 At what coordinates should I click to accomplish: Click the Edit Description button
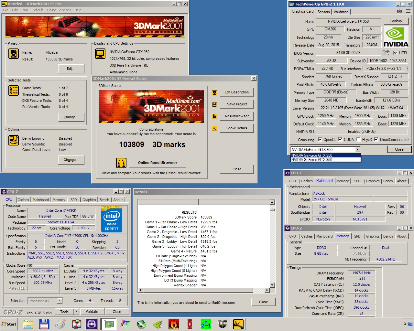click(x=237, y=92)
